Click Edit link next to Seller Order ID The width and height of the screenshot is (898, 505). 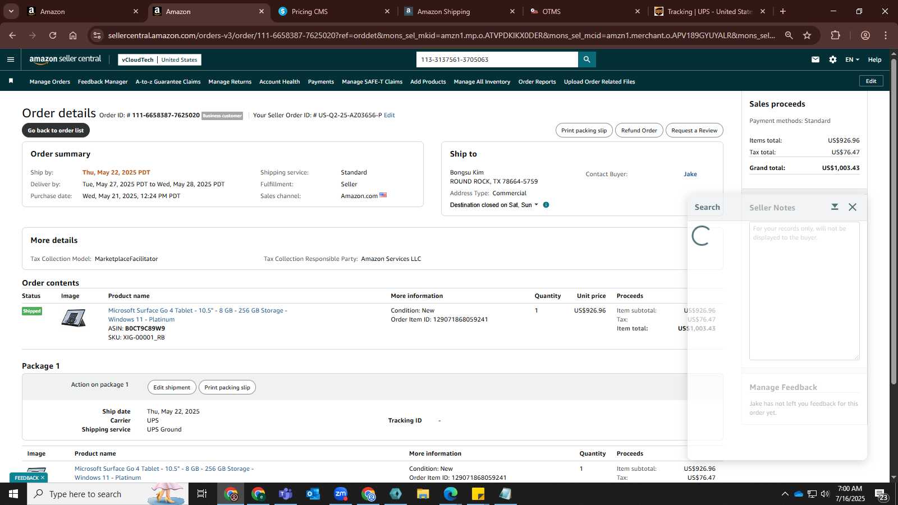click(389, 115)
